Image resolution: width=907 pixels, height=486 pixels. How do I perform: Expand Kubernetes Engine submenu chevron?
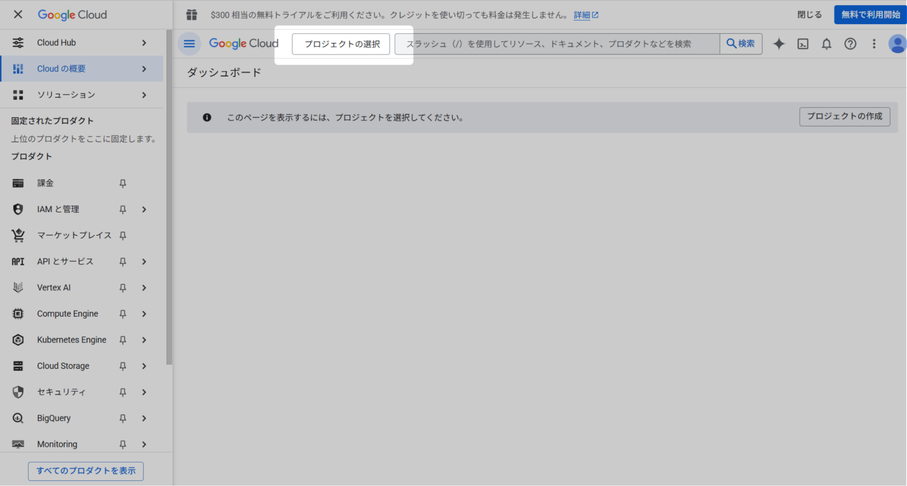point(144,340)
